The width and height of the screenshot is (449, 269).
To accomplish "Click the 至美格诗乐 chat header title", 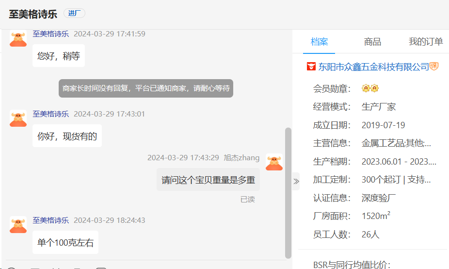I will tap(33, 14).
